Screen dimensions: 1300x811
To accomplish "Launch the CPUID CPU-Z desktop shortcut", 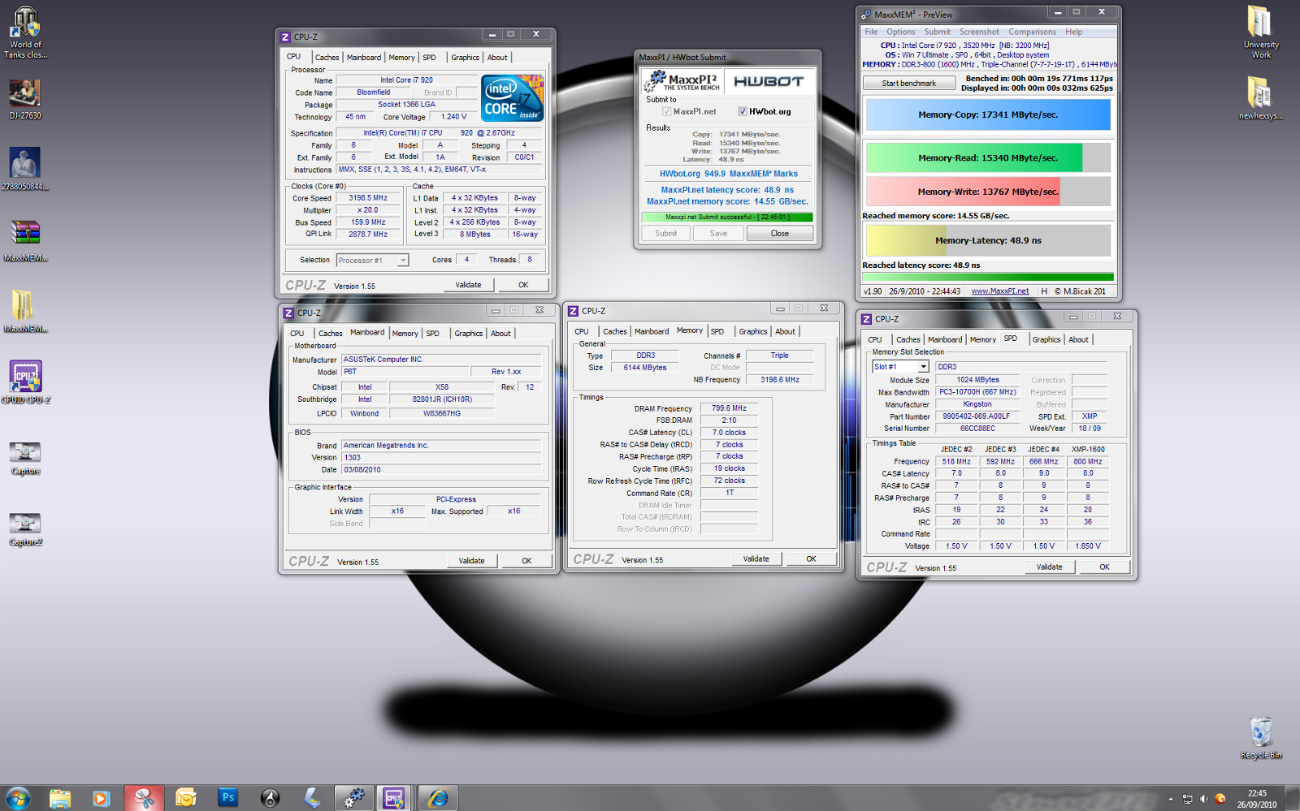I will coord(25,382).
